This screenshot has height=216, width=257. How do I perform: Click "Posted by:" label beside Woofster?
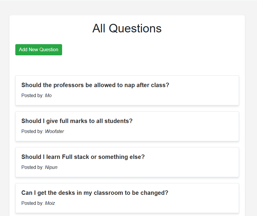(32, 132)
